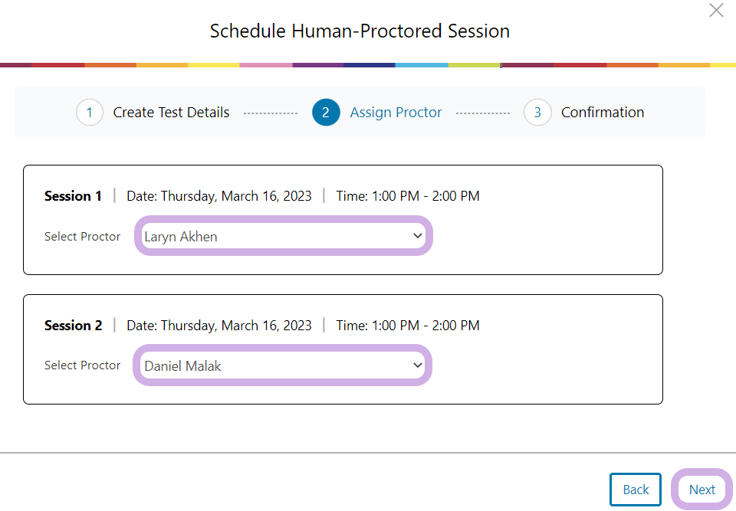This screenshot has width=736, height=511.
Task: Click step 3 circle icon
Action: pyautogui.click(x=537, y=113)
